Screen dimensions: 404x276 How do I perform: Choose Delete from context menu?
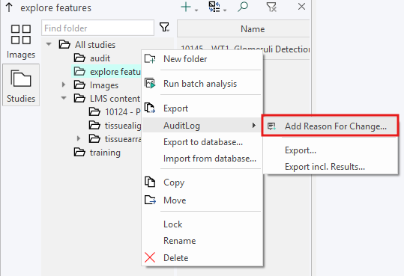click(x=202, y=257)
